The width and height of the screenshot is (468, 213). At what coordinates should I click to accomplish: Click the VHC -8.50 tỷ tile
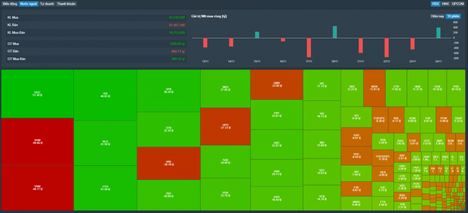[x=356, y=156]
